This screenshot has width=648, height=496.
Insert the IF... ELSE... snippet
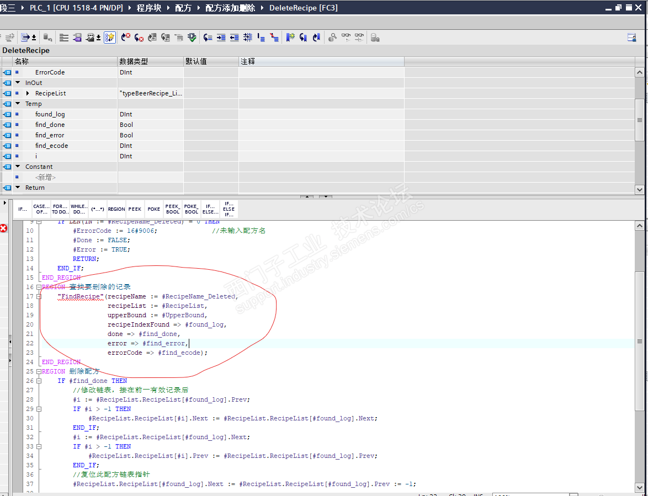point(210,209)
